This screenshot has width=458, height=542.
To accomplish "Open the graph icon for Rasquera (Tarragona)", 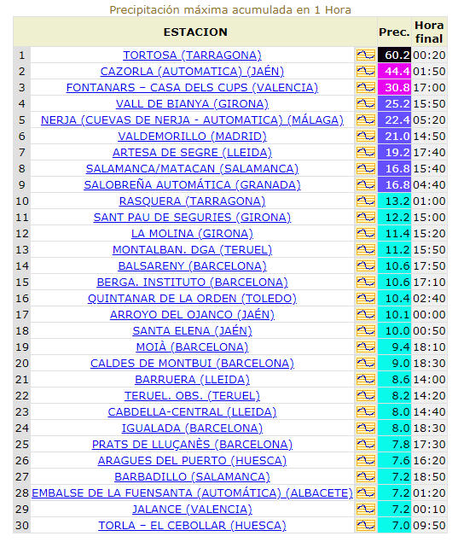I will tap(365, 201).
